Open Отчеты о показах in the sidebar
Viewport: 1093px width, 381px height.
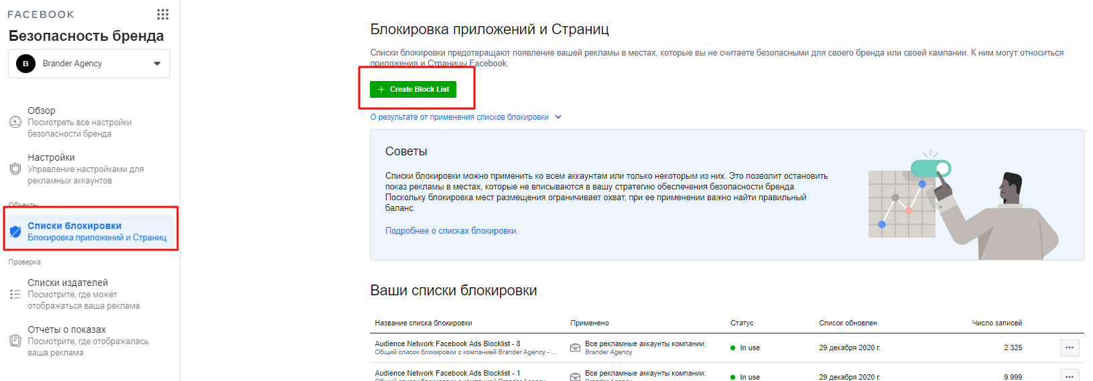click(67, 329)
